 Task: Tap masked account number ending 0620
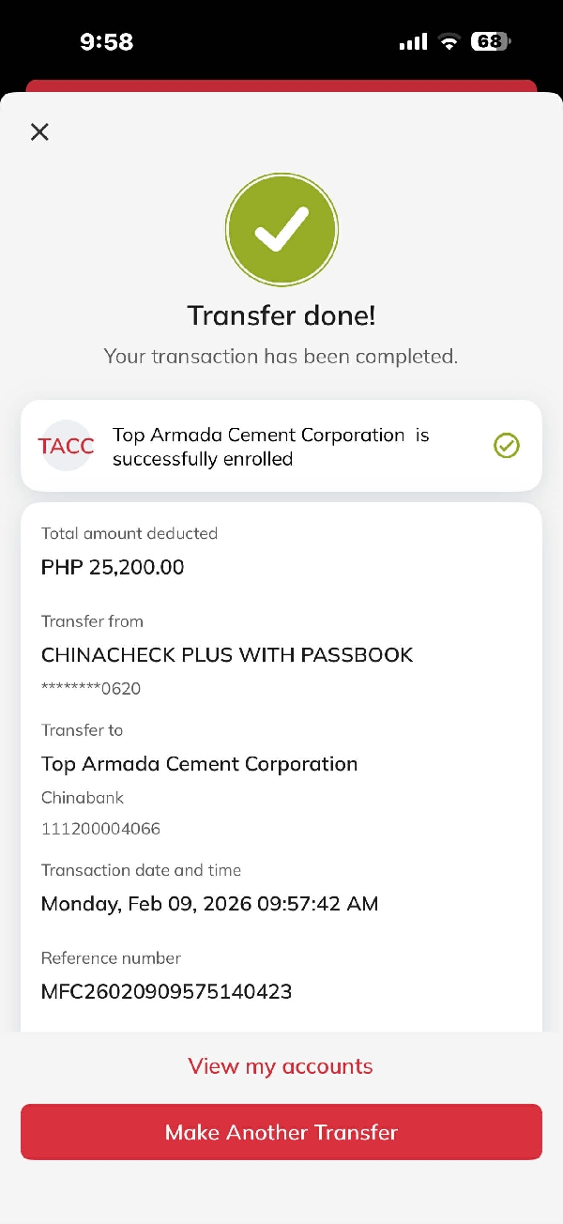point(91,689)
